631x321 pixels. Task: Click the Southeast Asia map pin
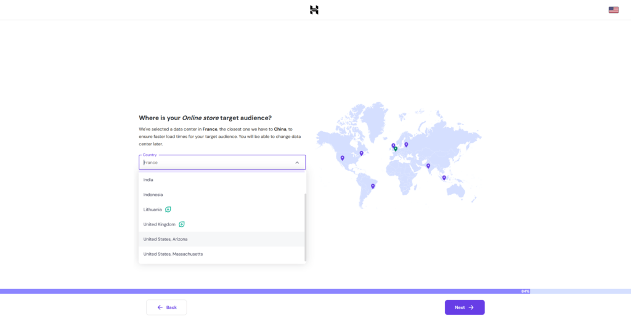pos(444,177)
